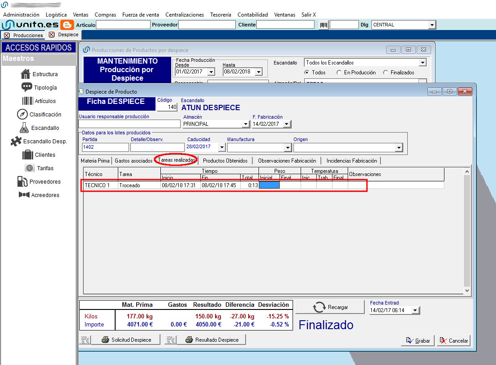Click settings icon left of Solicitud Despiece
This screenshot has height=365, width=496.
point(85,340)
